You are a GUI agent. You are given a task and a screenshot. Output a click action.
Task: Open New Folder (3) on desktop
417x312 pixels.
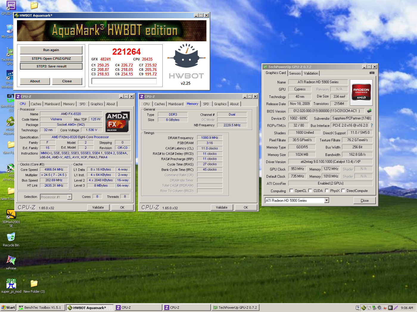[x=34, y=283]
